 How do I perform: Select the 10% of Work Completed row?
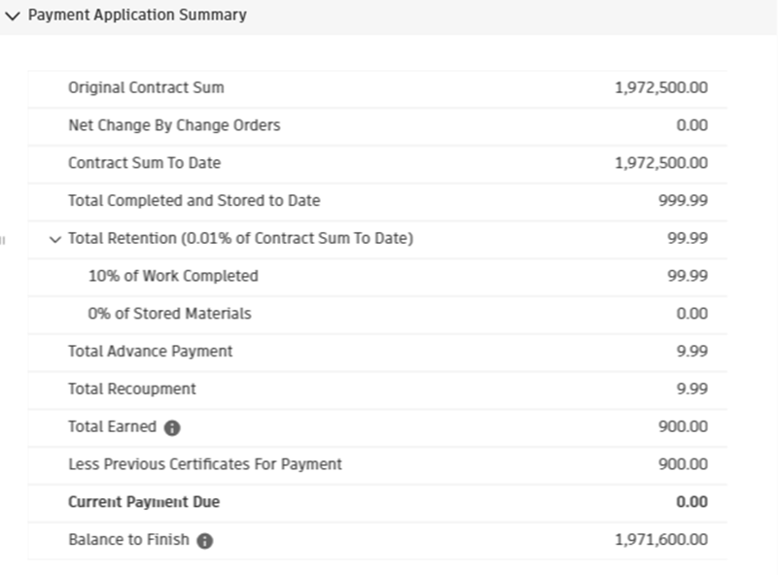(173, 276)
